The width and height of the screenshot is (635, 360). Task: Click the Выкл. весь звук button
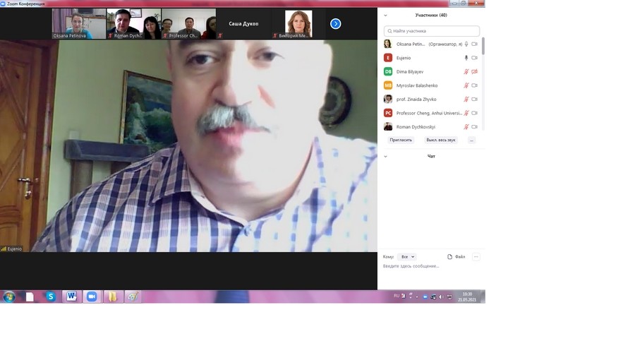(440, 140)
